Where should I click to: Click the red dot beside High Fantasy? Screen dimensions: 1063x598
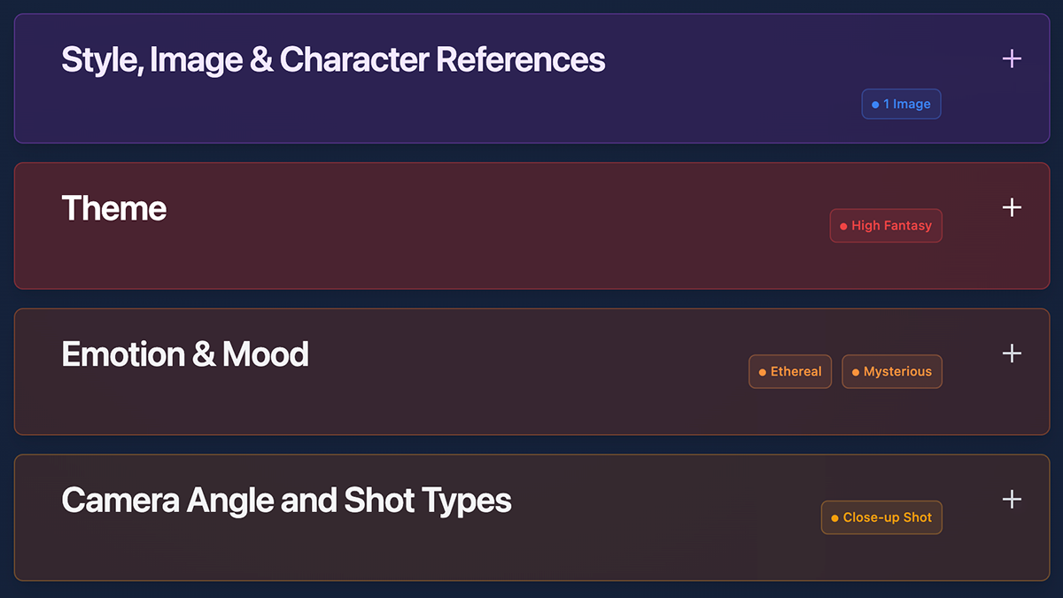(843, 226)
